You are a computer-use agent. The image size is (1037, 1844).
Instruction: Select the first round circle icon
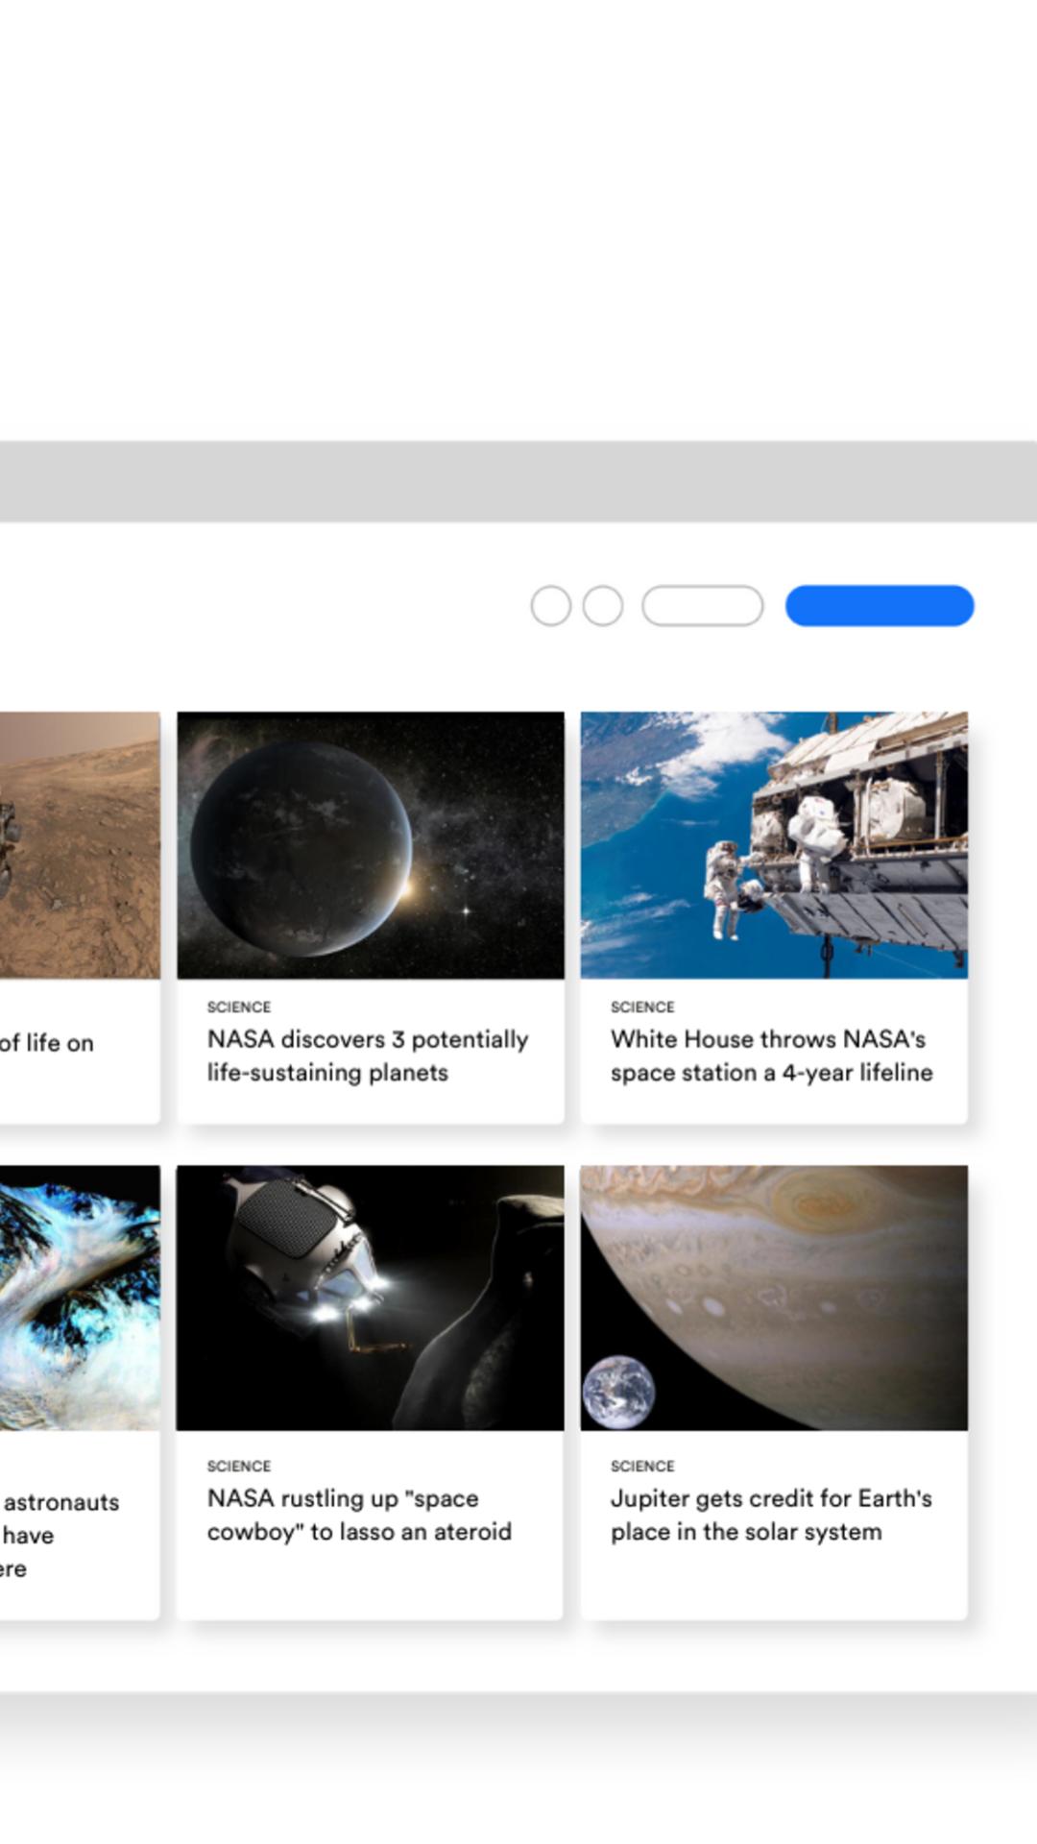(551, 606)
